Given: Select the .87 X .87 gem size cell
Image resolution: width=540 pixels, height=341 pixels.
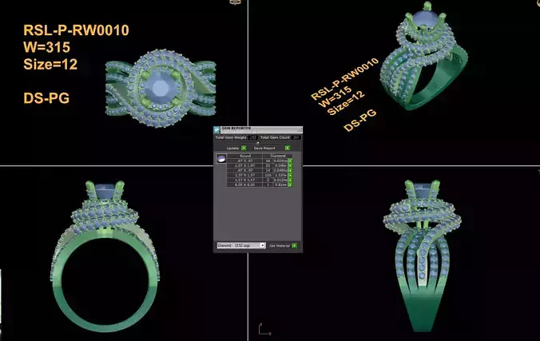Looking at the screenshot, I should tap(245, 161).
